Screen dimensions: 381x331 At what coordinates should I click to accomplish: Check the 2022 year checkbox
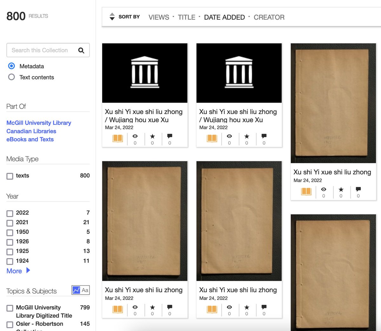click(10, 213)
